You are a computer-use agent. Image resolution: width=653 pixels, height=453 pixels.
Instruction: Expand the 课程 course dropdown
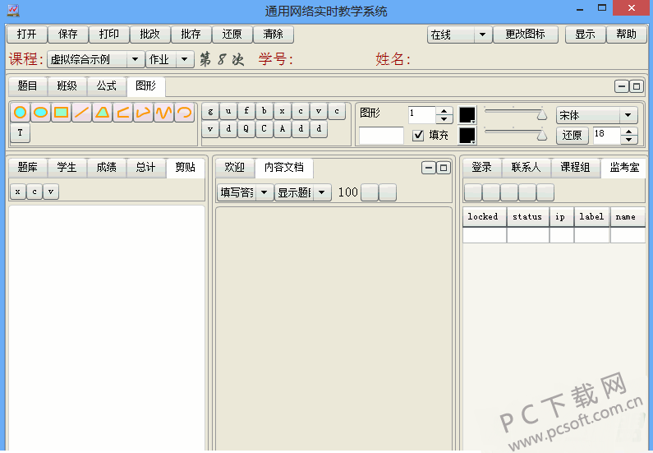(135, 59)
